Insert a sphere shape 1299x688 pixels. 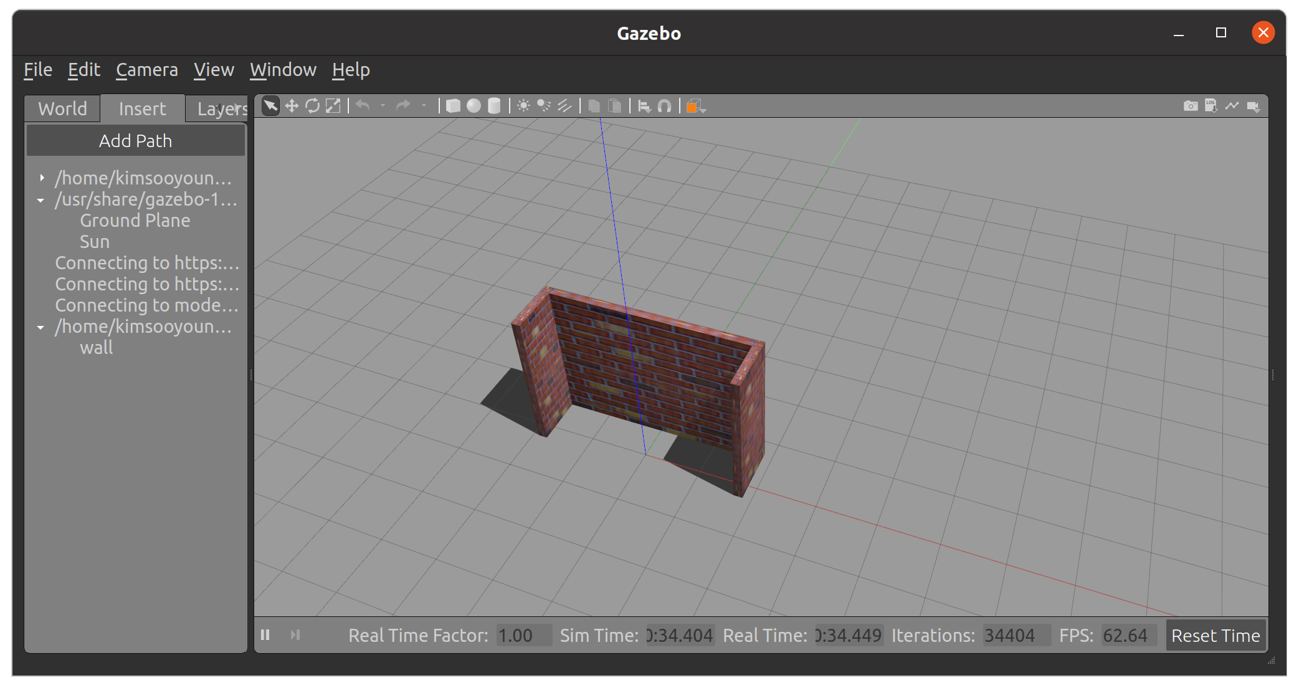click(x=474, y=106)
